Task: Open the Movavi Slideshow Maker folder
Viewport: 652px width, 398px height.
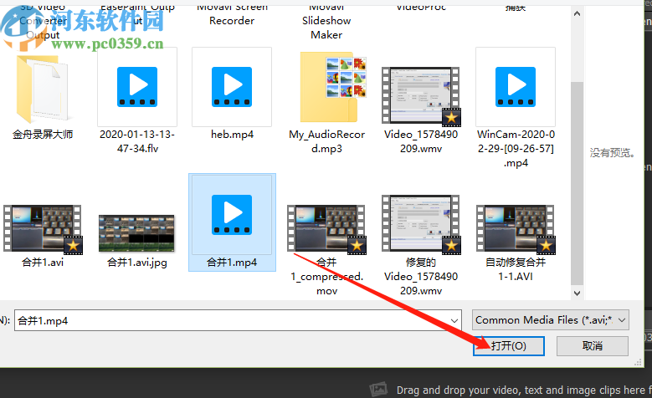Action: 326,21
